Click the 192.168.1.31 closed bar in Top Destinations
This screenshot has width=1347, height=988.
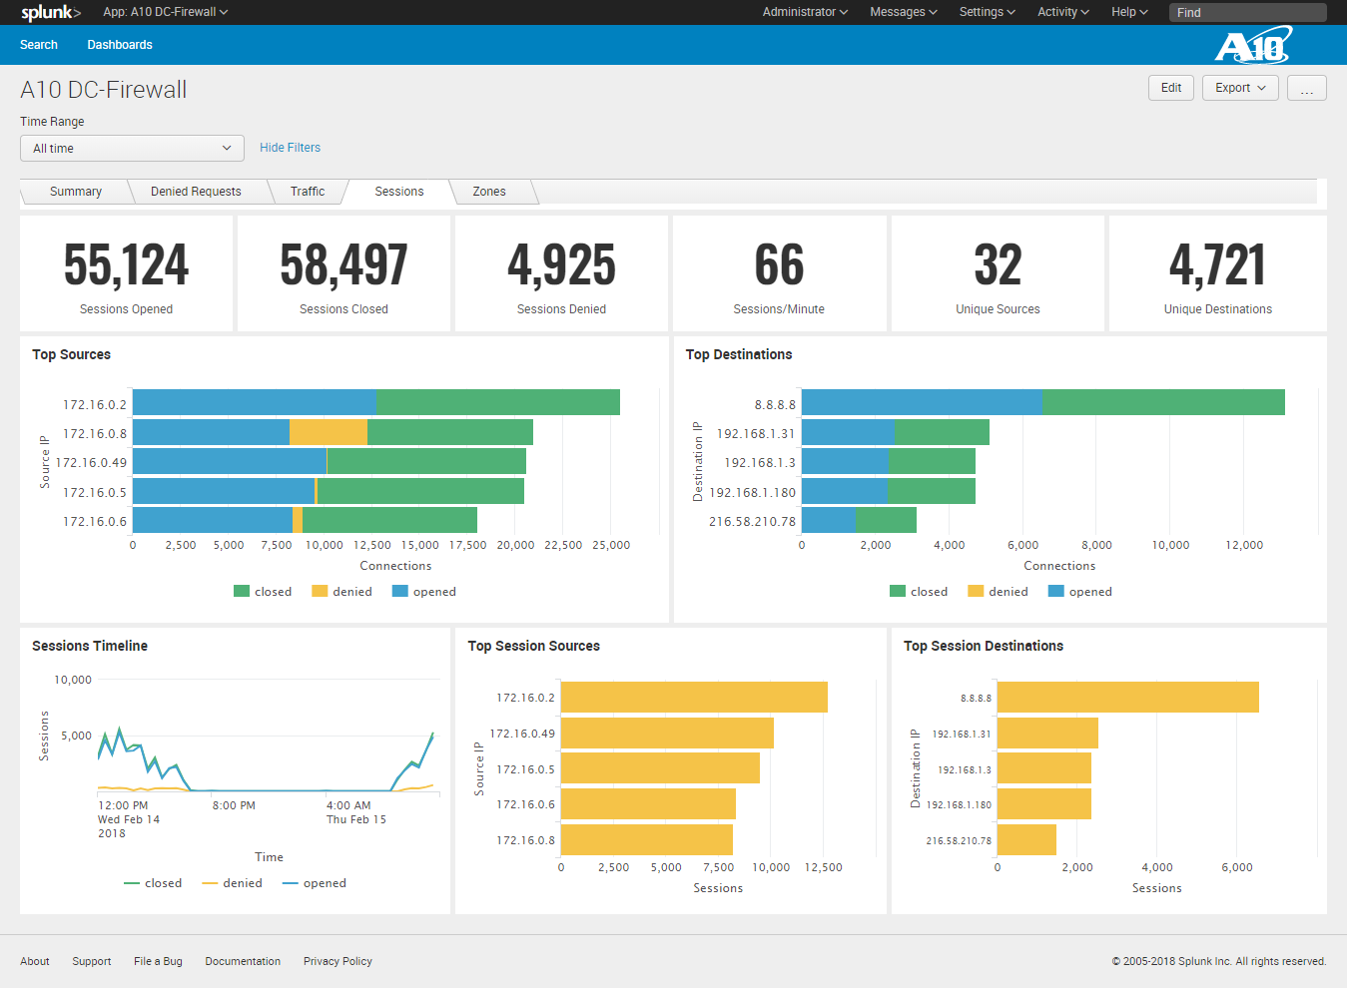(942, 432)
